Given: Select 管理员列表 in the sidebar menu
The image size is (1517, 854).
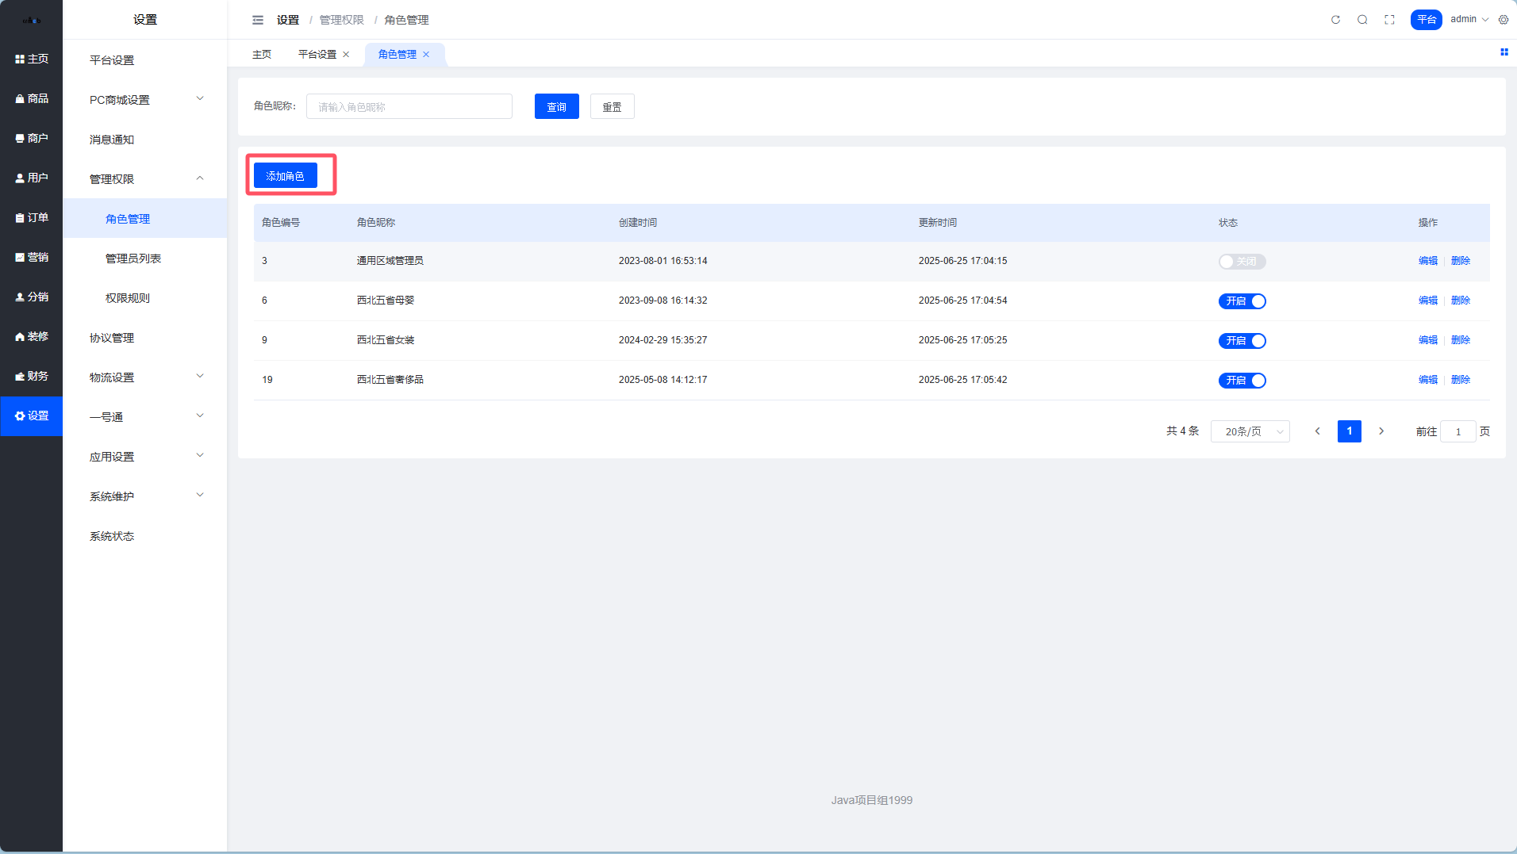Looking at the screenshot, I should click(133, 258).
